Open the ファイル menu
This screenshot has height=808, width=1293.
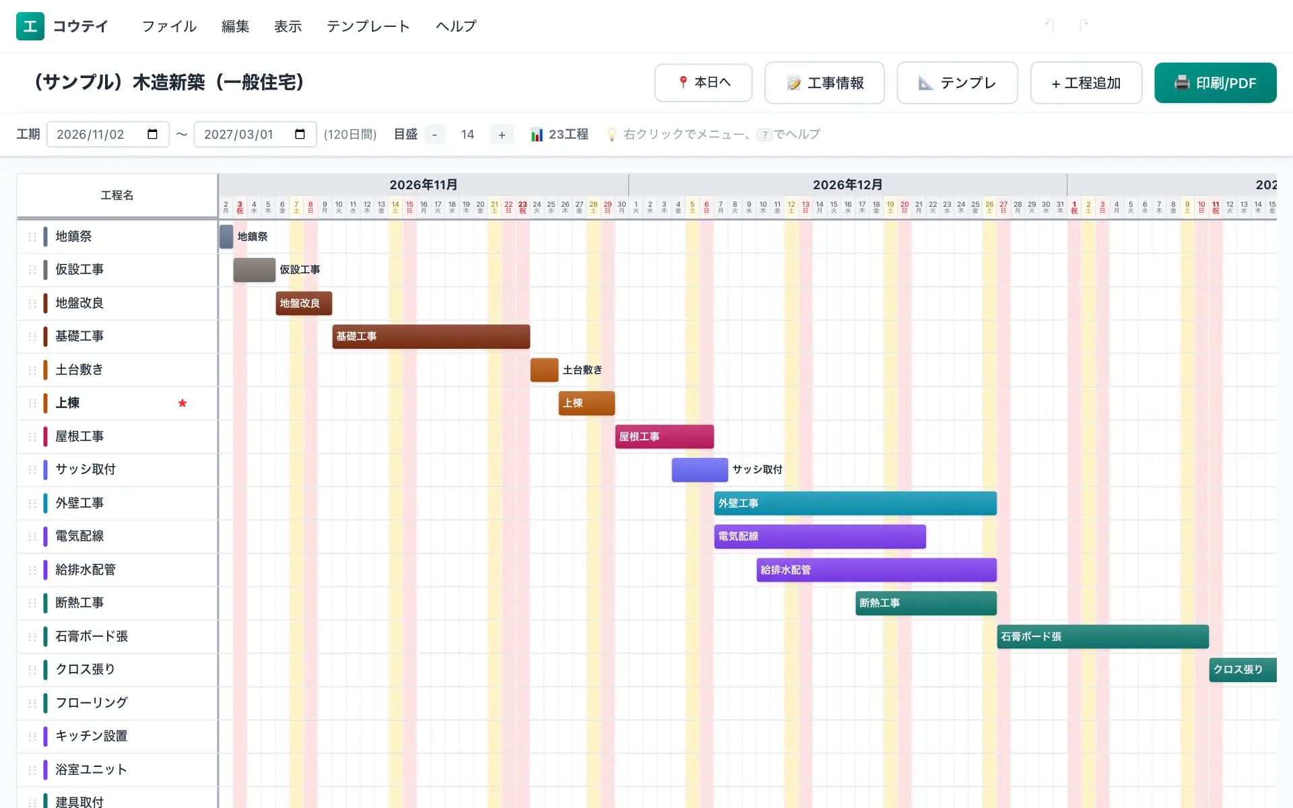169,26
